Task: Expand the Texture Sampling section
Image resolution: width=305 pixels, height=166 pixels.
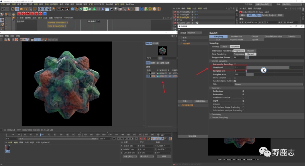Action: coord(211,118)
